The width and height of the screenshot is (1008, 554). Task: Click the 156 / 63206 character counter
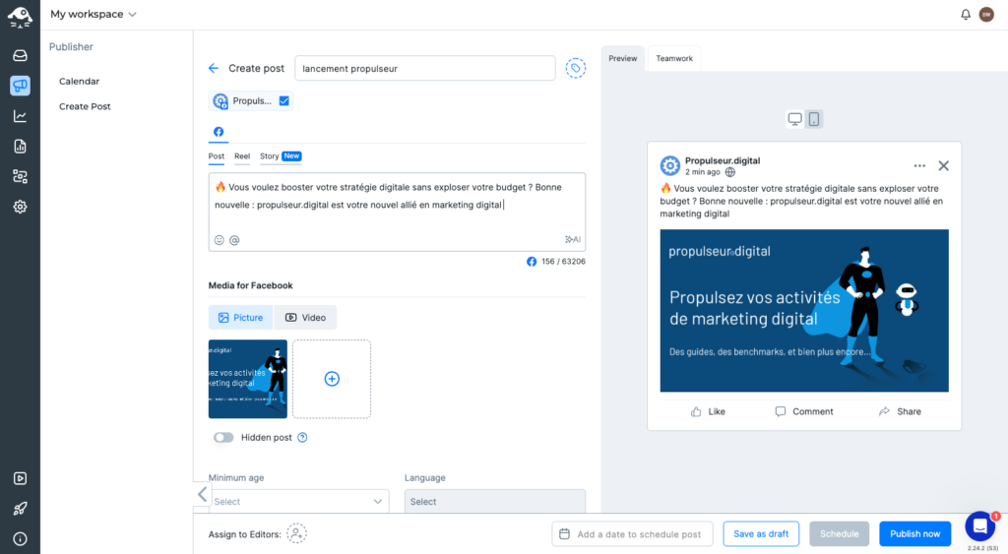point(563,262)
